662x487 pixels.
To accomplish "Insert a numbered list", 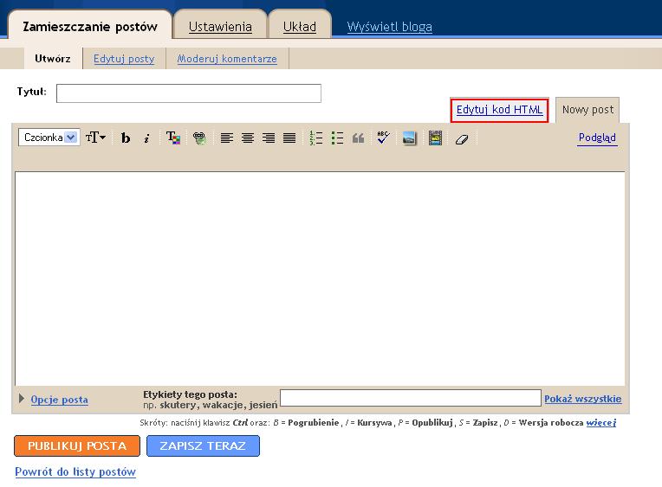I will point(315,138).
